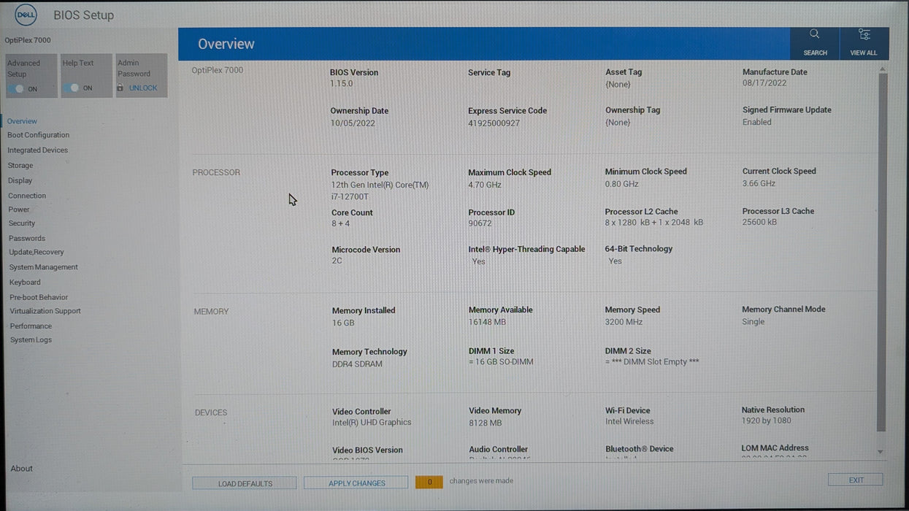The width and height of the screenshot is (909, 511).
Task: Open Connection settings
Action: [x=27, y=196]
